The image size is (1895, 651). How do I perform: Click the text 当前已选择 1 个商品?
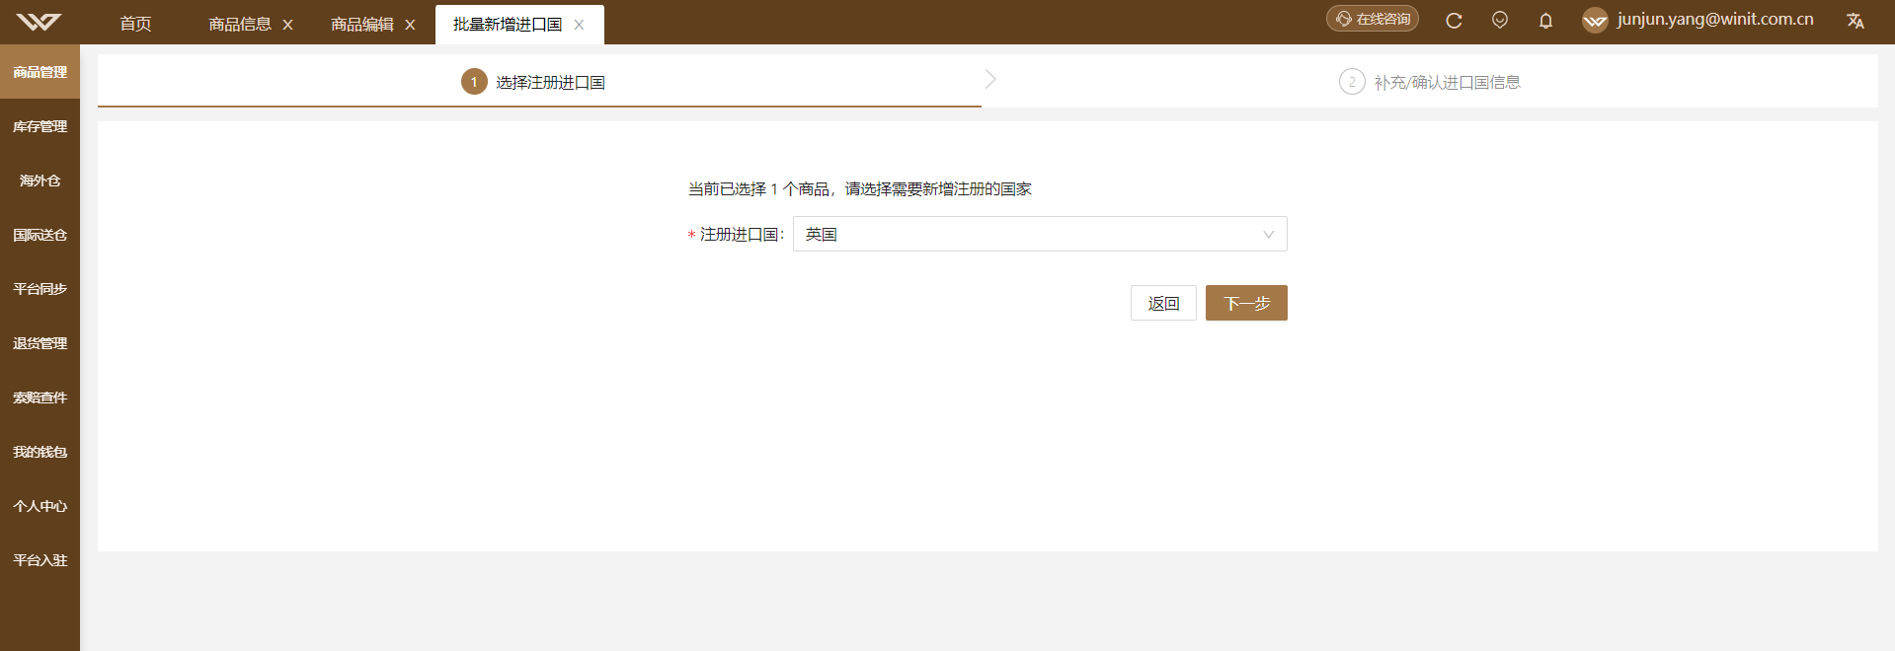758,188
